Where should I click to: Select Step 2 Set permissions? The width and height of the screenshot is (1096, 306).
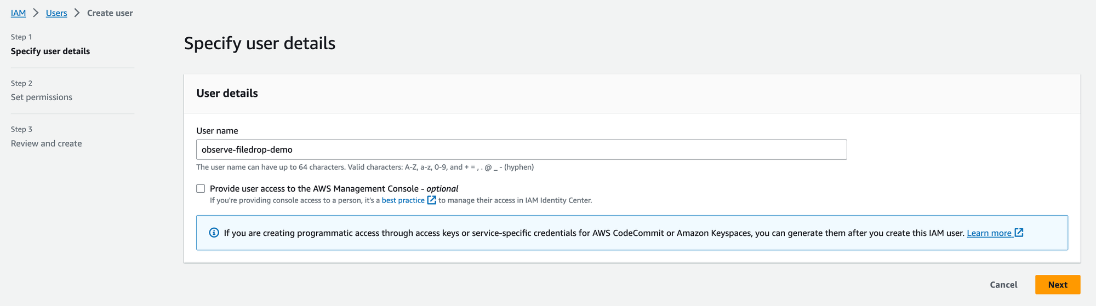point(42,97)
